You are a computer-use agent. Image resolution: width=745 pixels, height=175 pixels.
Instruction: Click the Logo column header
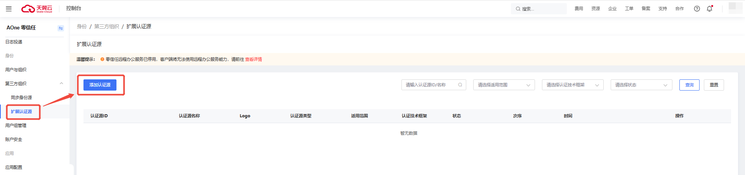pyautogui.click(x=245, y=116)
